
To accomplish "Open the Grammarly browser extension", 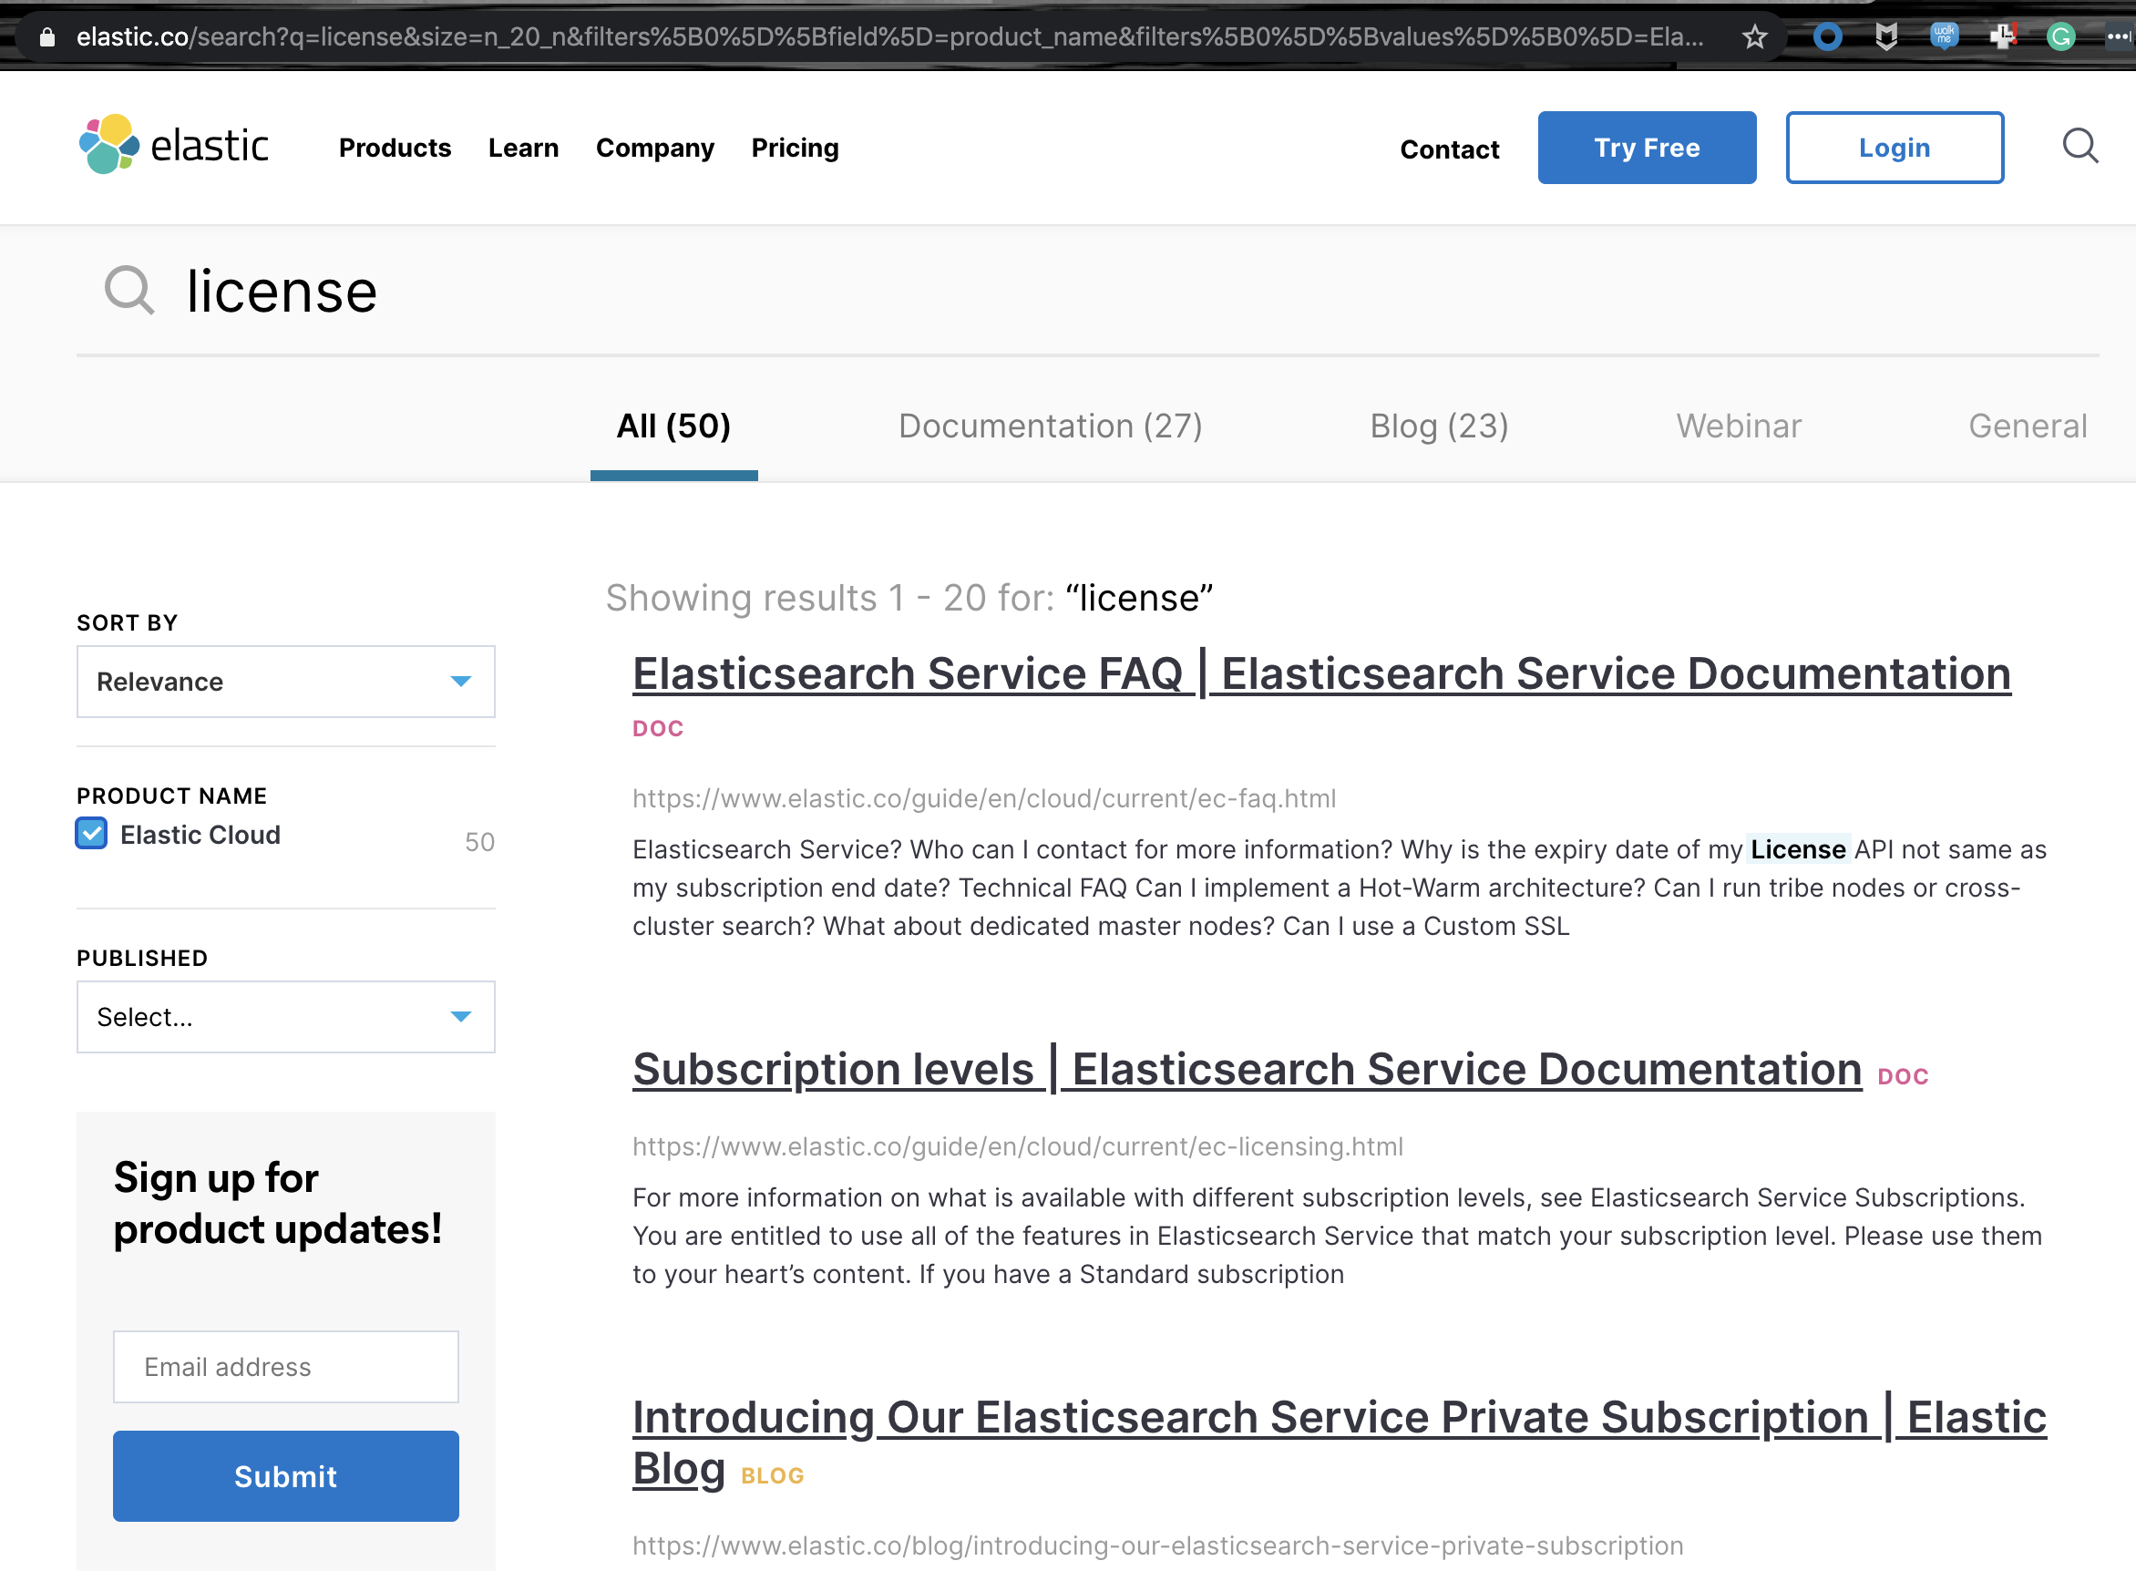I will [x=2061, y=36].
